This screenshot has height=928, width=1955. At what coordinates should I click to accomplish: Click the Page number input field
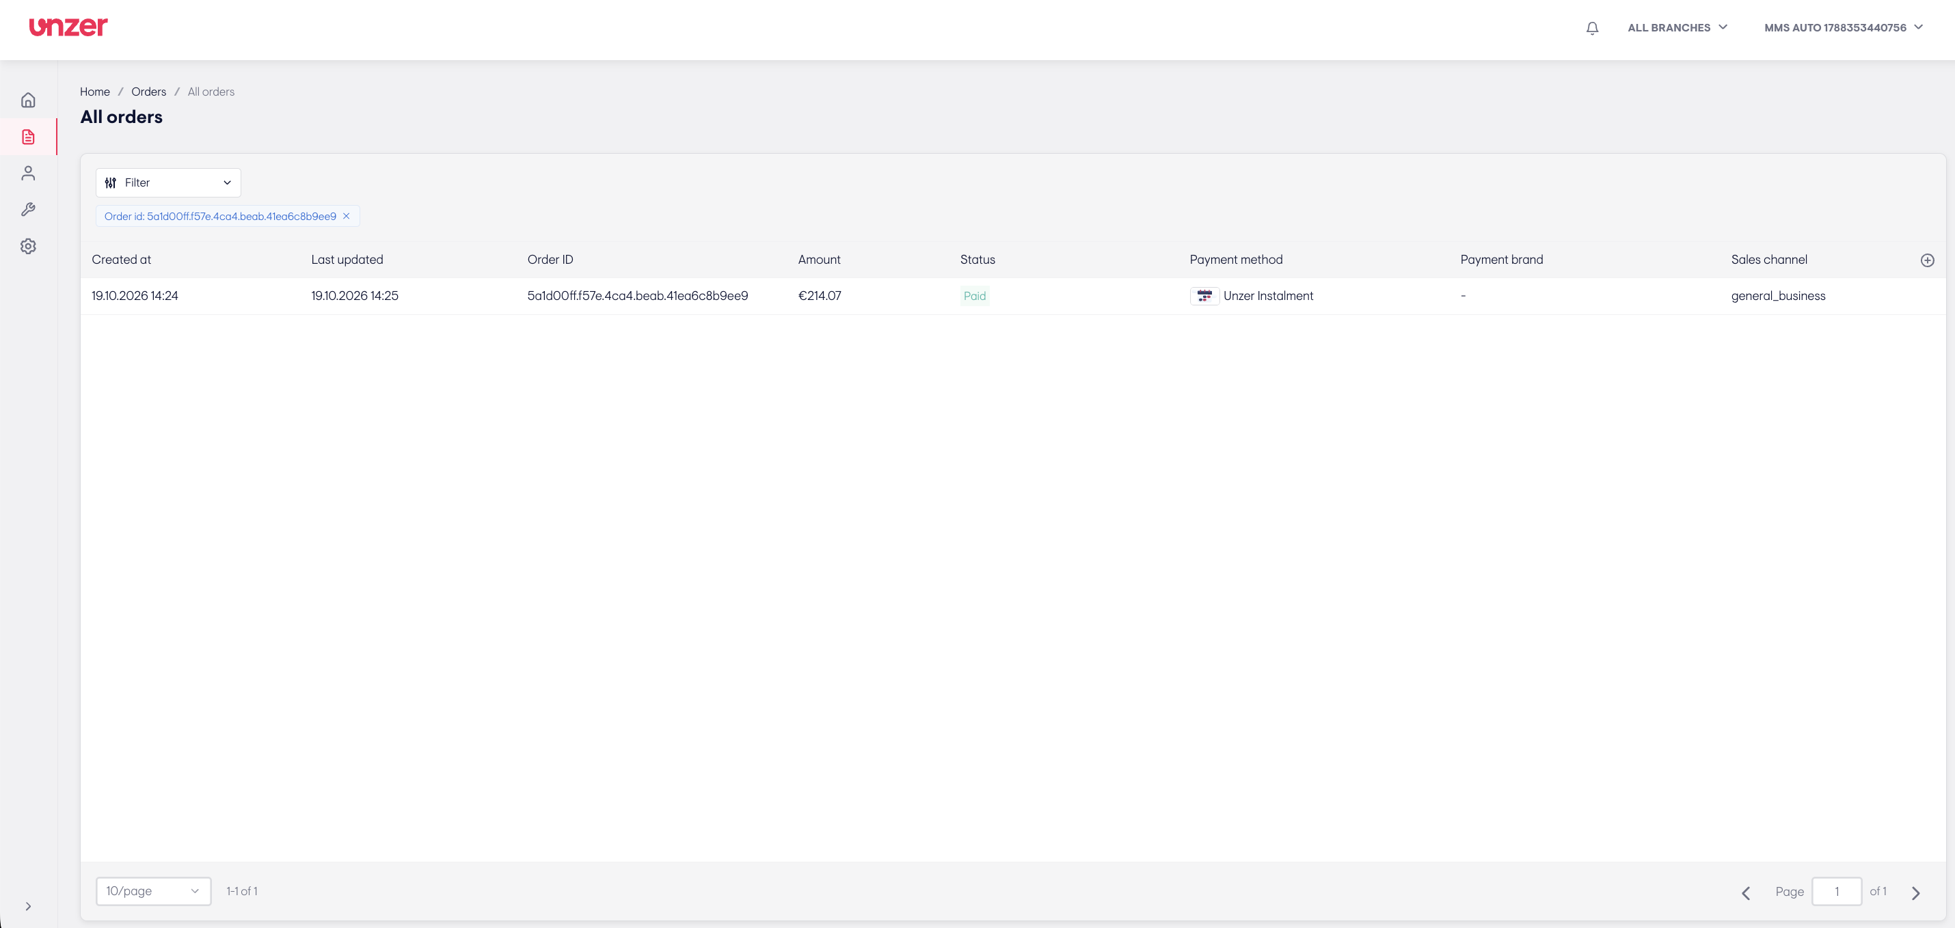[x=1837, y=892]
